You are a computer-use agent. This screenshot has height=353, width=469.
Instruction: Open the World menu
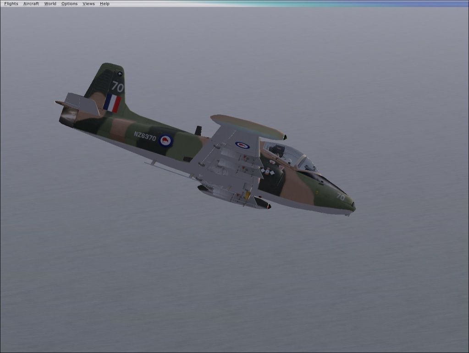[x=50, y=4]
